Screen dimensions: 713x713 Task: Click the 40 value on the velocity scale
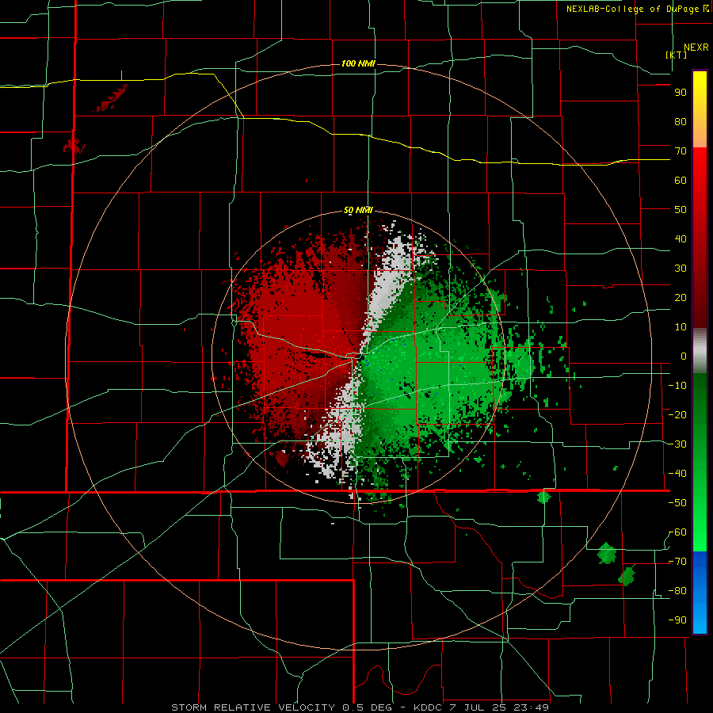tap(681, 238)
